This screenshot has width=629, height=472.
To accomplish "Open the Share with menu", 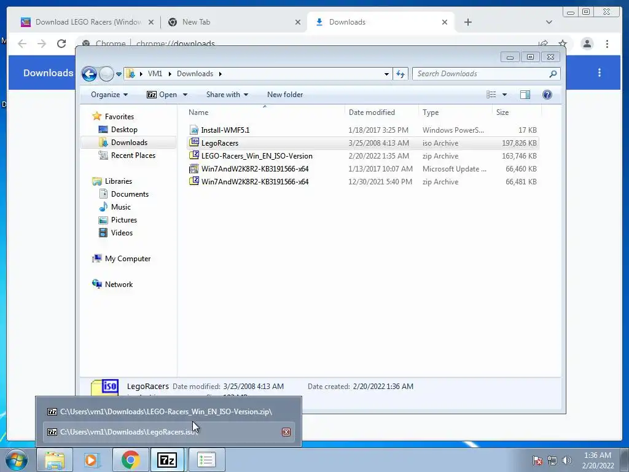I will [x=227, y=95].
